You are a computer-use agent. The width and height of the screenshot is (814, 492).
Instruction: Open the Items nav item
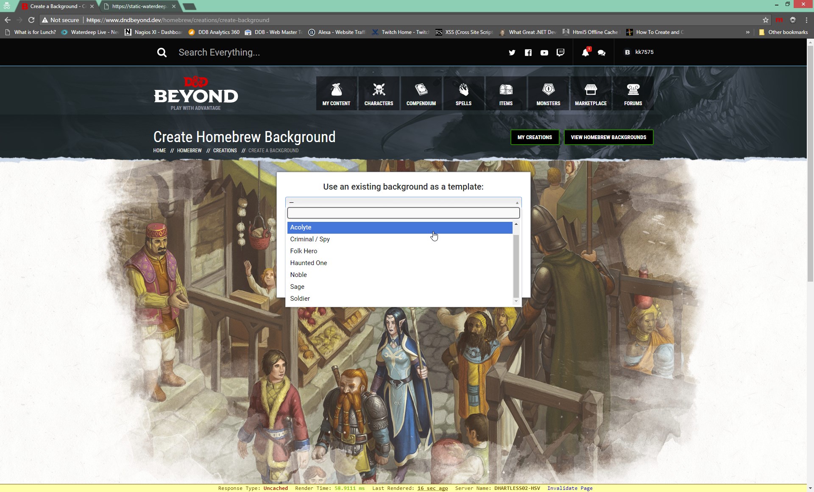(x=506, y=93)
